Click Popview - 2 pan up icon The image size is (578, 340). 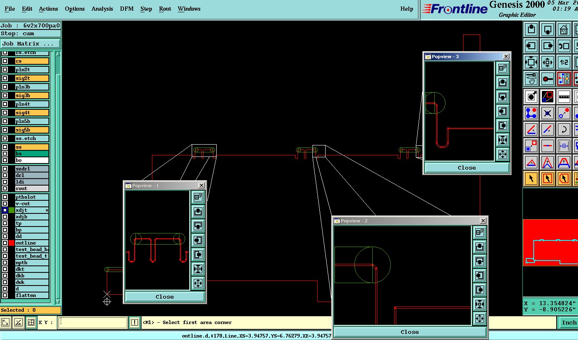479,247
